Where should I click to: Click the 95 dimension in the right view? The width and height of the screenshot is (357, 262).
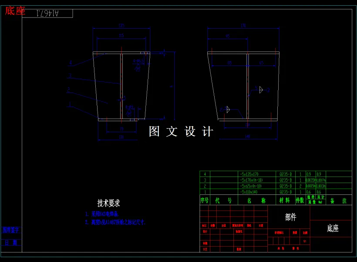point(228,36)
